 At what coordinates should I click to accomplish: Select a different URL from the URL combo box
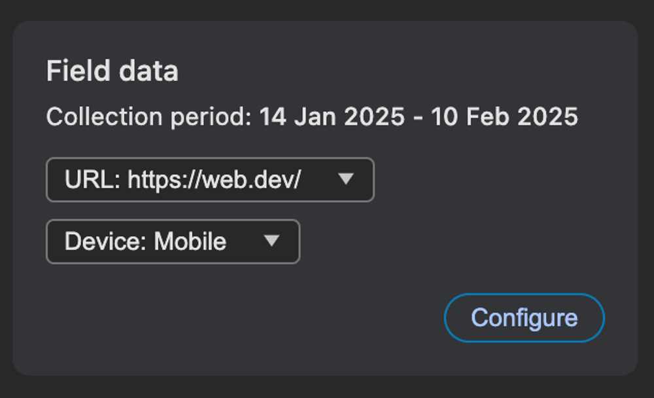(x=209, y=180)
